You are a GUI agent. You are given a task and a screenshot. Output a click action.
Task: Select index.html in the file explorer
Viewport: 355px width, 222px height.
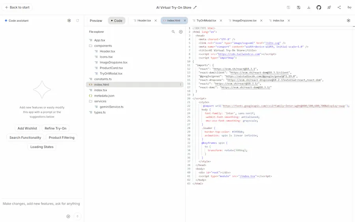point(135,85)
